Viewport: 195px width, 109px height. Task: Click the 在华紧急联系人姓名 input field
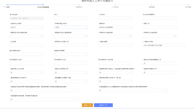[26, 64]
